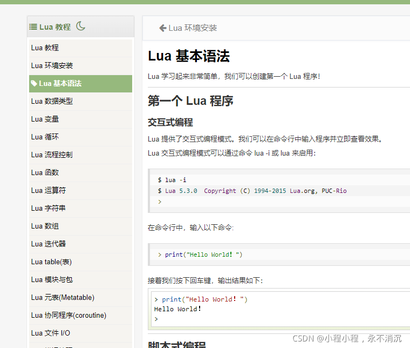Open Lua 数据类型 chapter
Image resolution: width=410 pixels, height=348 pixels.
[x=80, y=102]
